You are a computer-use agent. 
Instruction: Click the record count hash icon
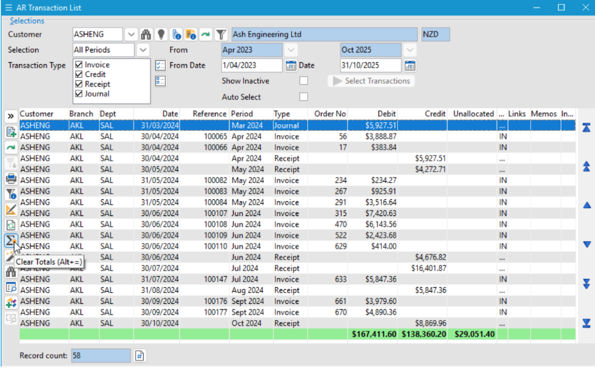pyautogui.click(x=140, y=356)
